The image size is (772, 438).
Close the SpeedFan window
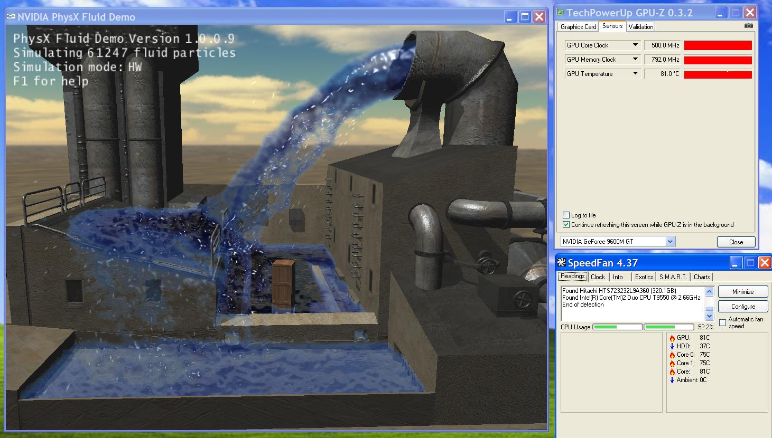pyautogui.click(x=765, y=263)
